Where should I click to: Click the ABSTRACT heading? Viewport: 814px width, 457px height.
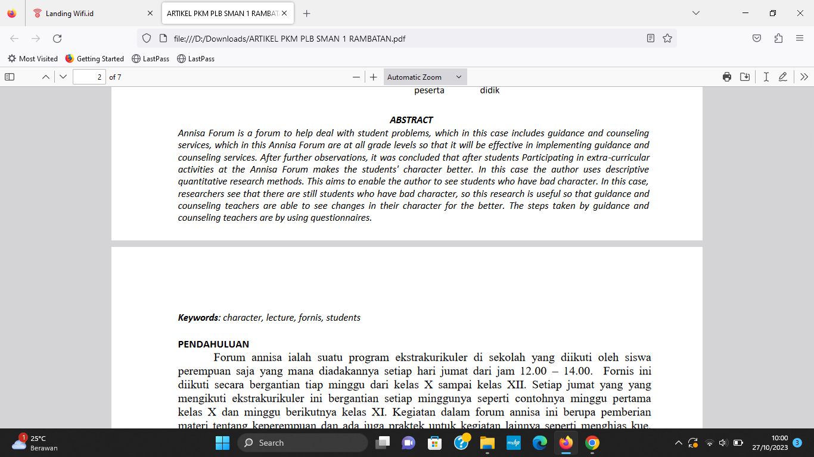411,120
